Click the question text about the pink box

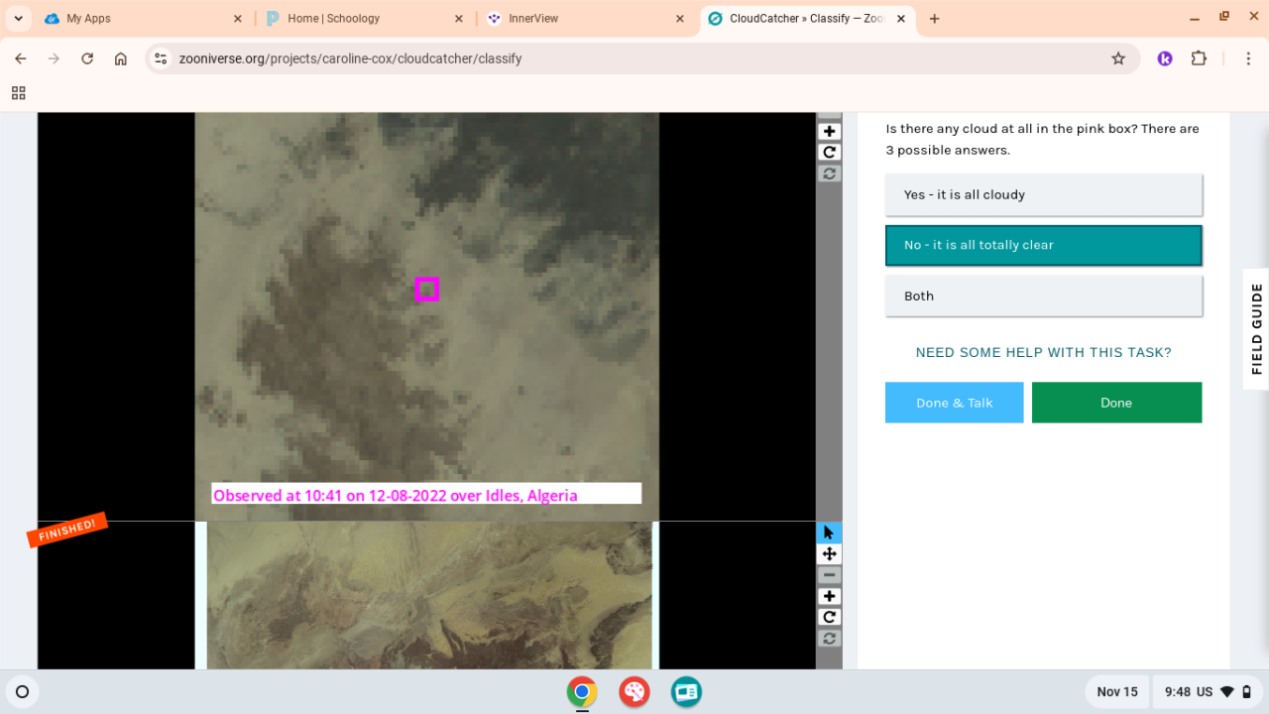point(1043,139)
